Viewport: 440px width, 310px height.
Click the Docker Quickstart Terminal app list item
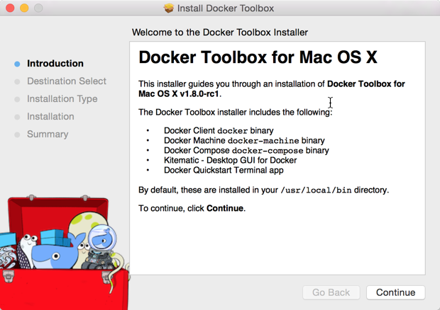pos(224,171)
